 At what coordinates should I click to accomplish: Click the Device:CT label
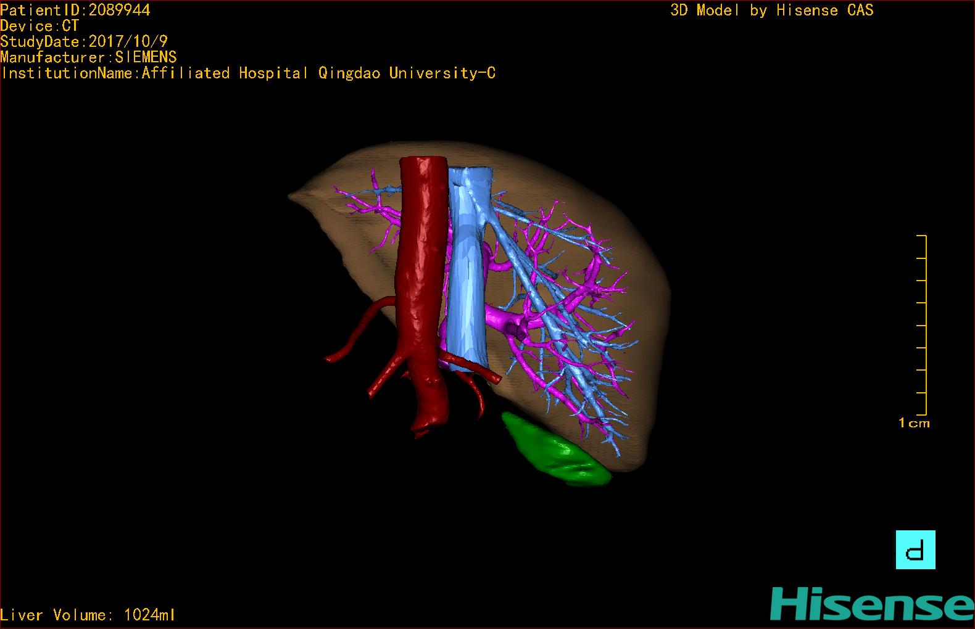coord(39,26)
